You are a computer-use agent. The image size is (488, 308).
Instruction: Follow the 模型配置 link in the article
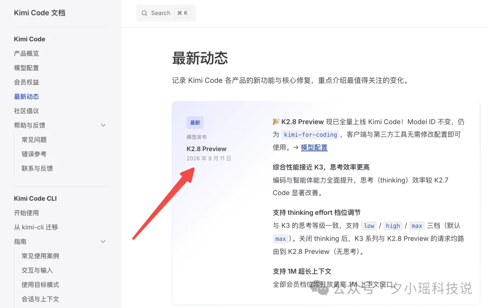[314, 147]
